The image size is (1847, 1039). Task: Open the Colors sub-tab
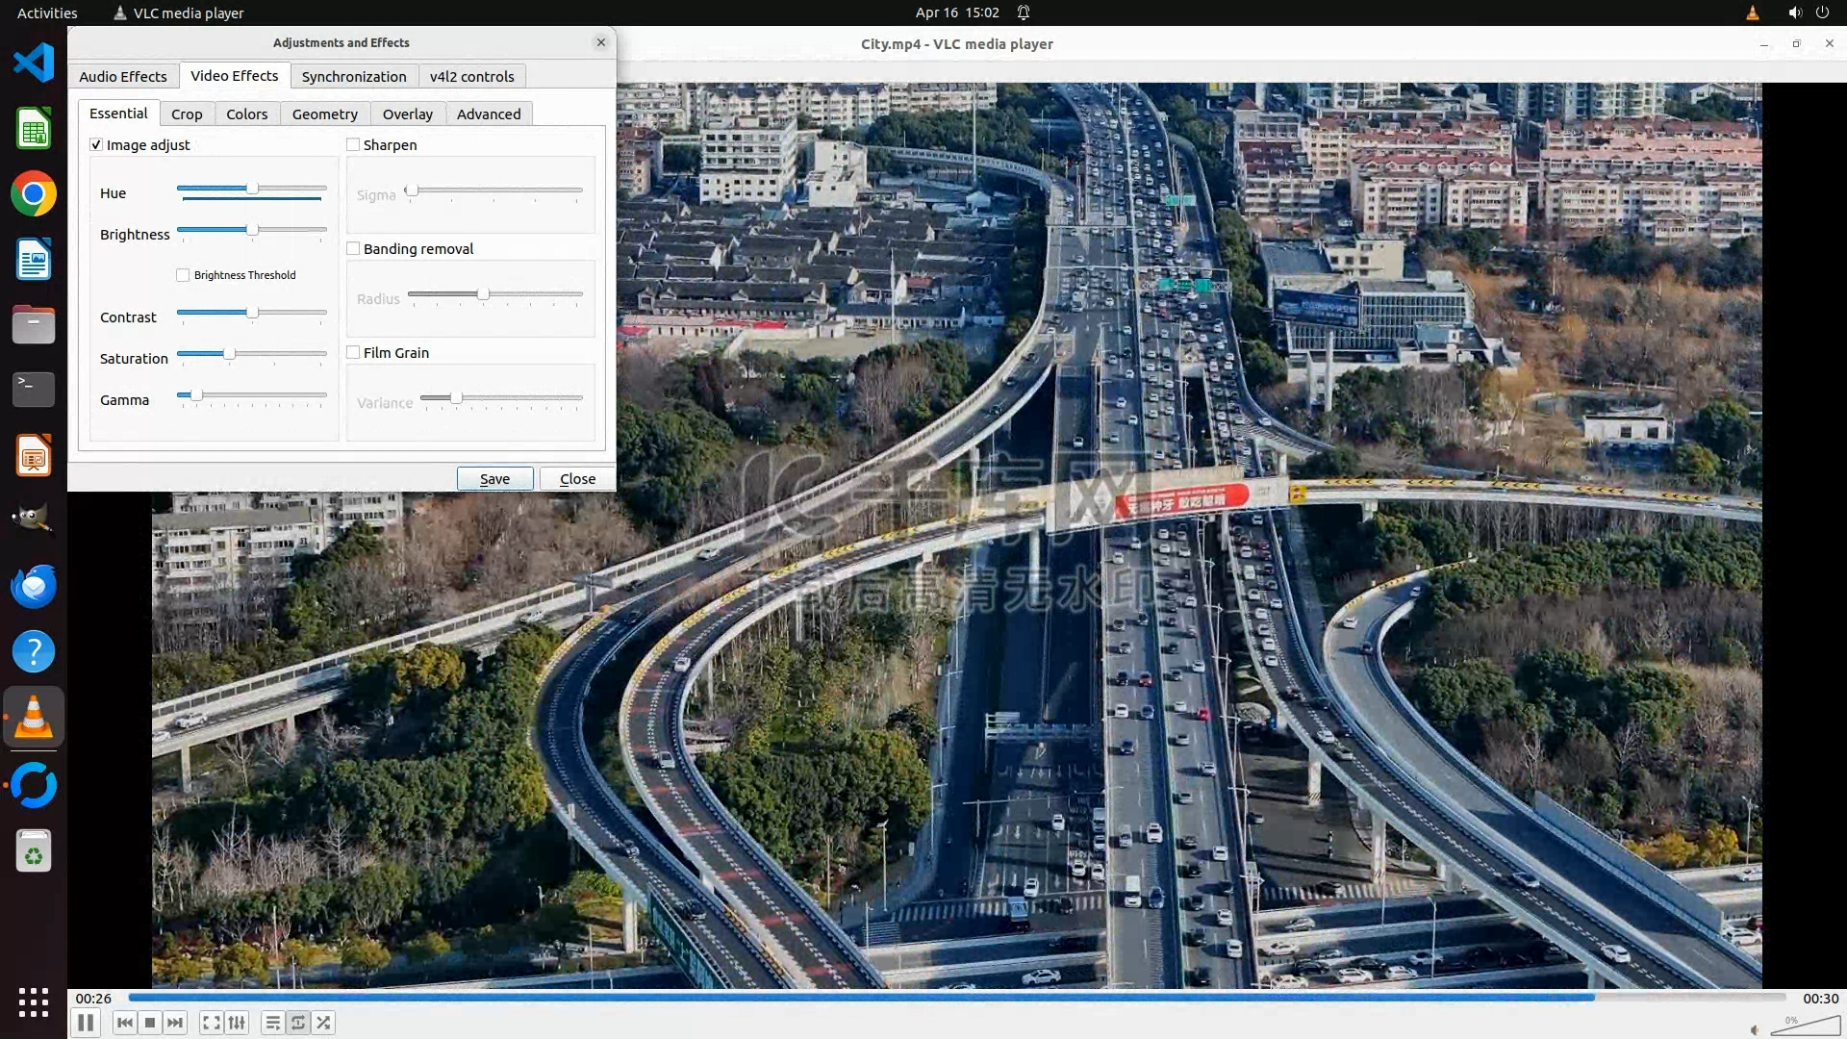[247, 114]
